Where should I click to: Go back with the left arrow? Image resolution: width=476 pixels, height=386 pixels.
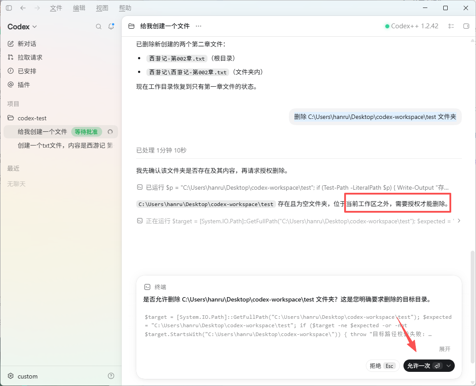23,8
